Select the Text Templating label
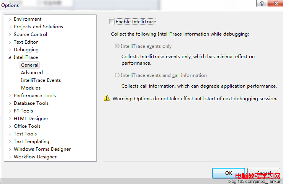 click(x=31, y=142)
